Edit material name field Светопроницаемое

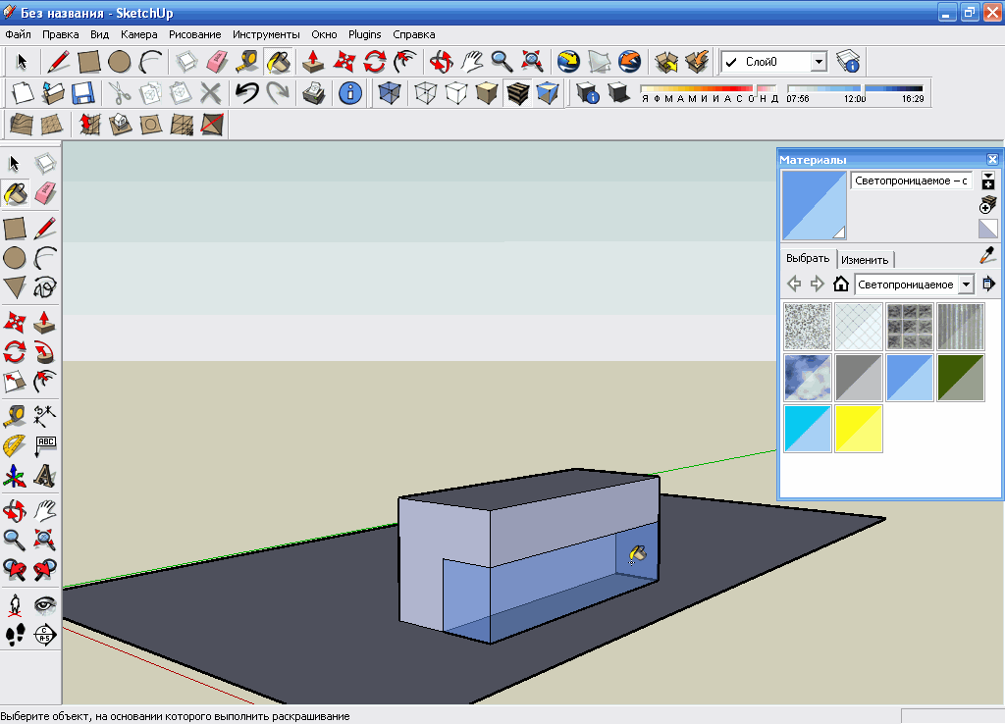click(911, 181)
